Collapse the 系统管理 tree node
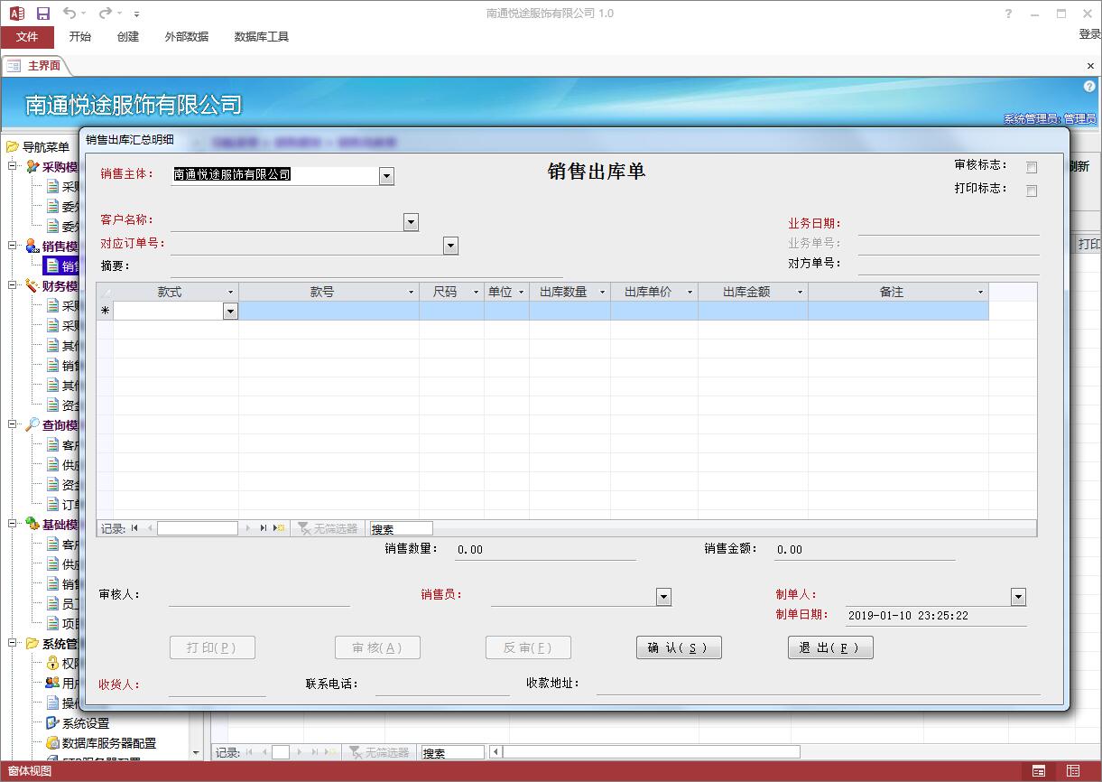This screenshot has width=1102, height=782. tap(13, 643)
